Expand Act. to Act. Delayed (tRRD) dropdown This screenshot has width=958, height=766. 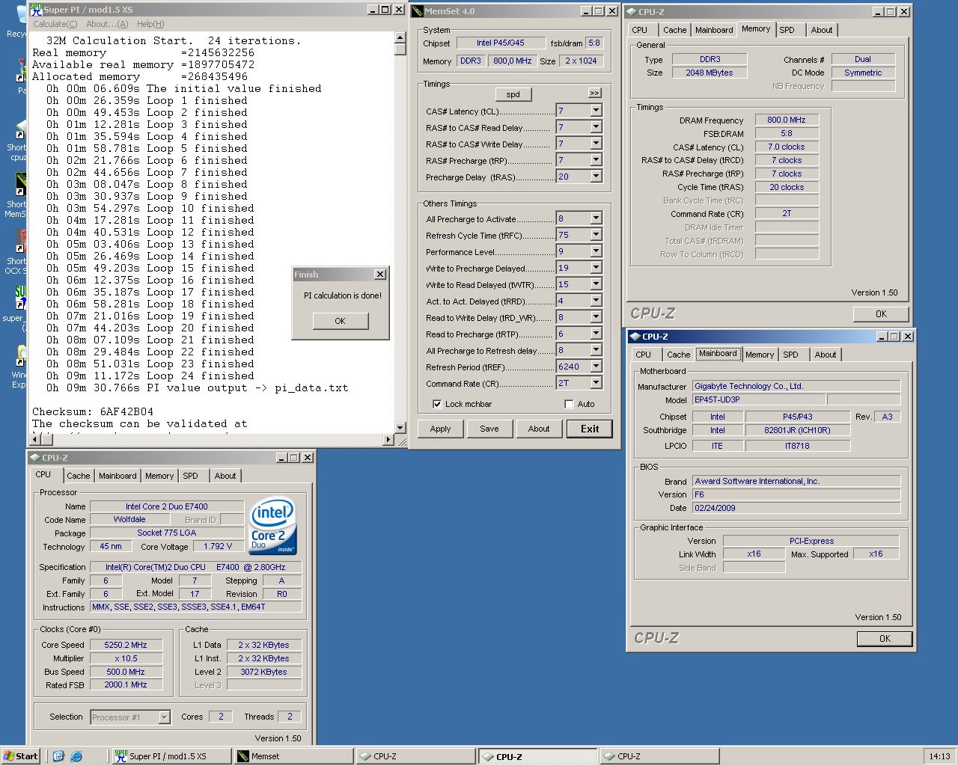[x=596, y=301]
